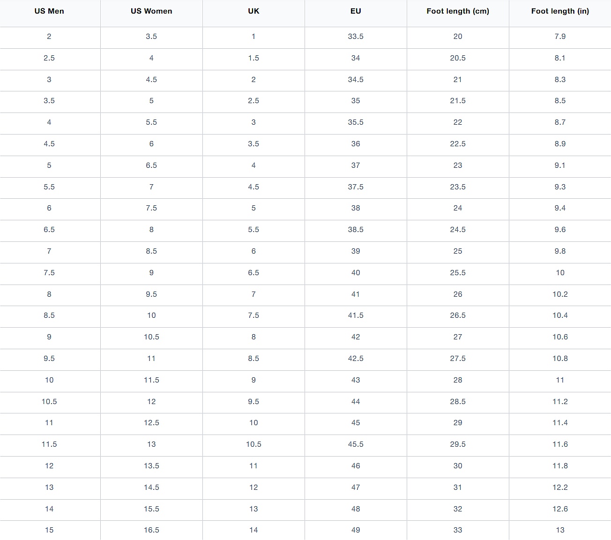Click US Women size 14.5 cell
Screen dimensions: 611x540
[x=151, y=487]
